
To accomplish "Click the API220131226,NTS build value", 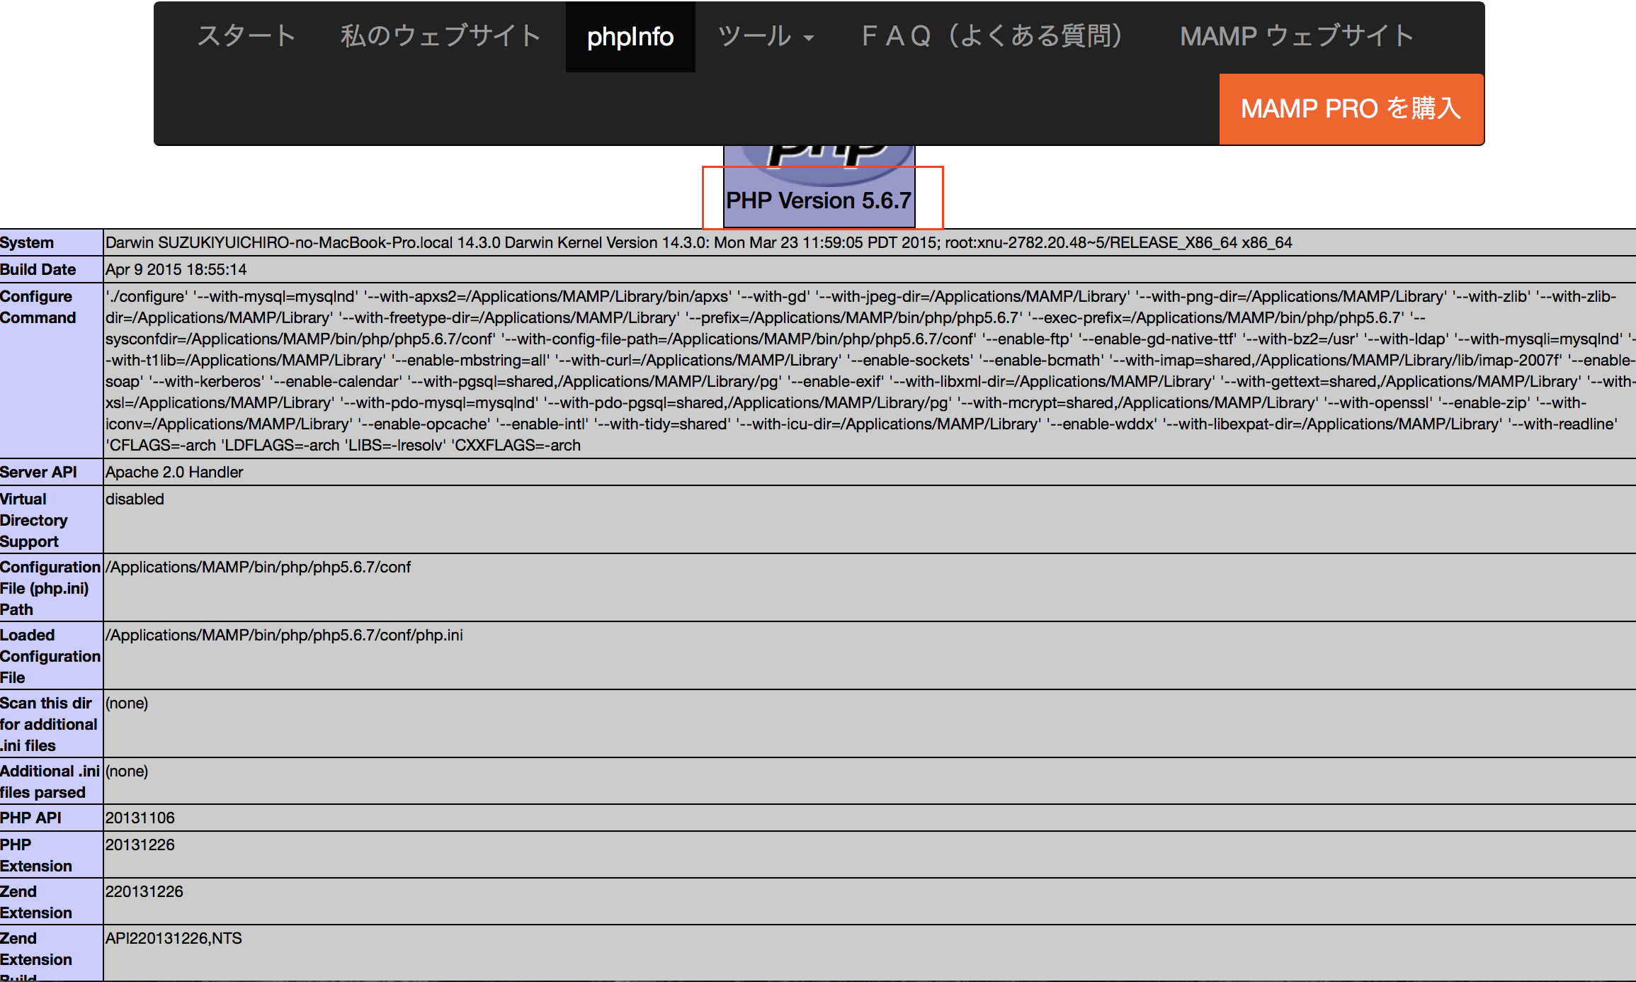I will point(174,938).
